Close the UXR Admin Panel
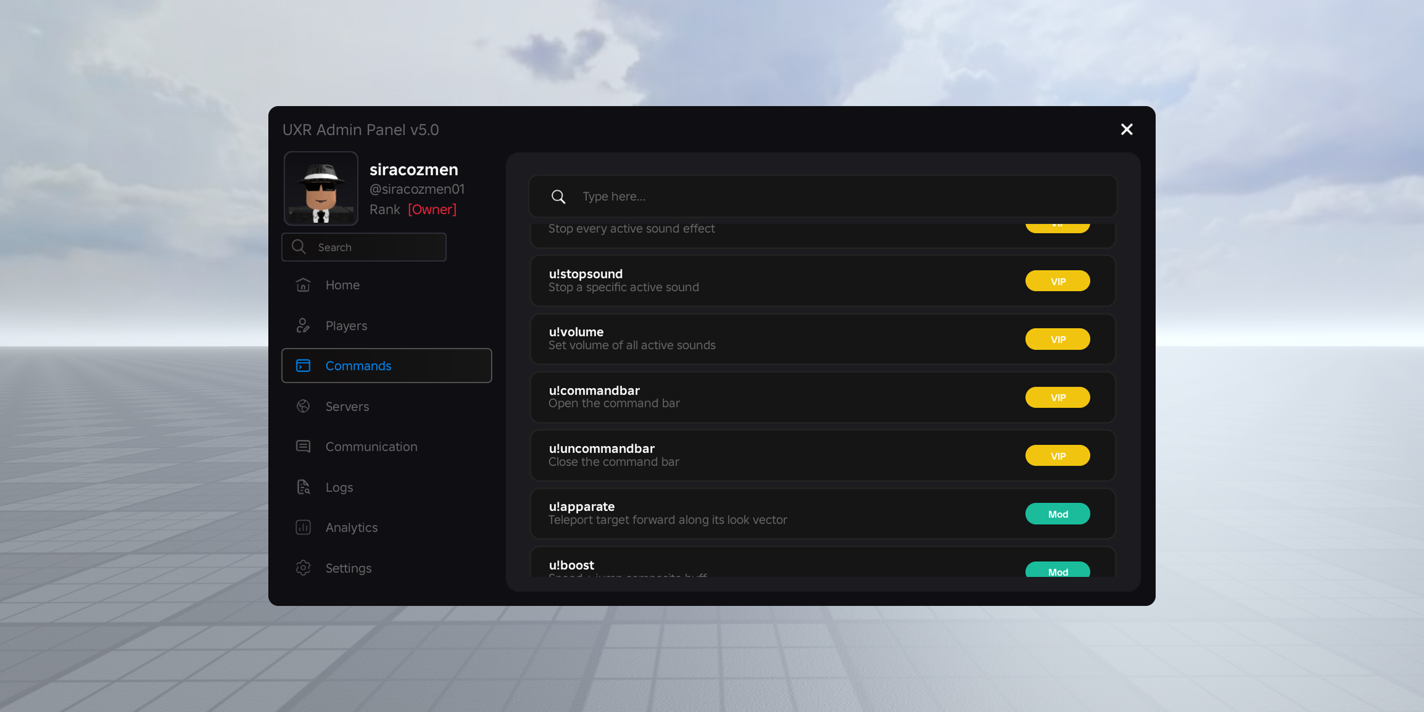 tap(1126, 130)
